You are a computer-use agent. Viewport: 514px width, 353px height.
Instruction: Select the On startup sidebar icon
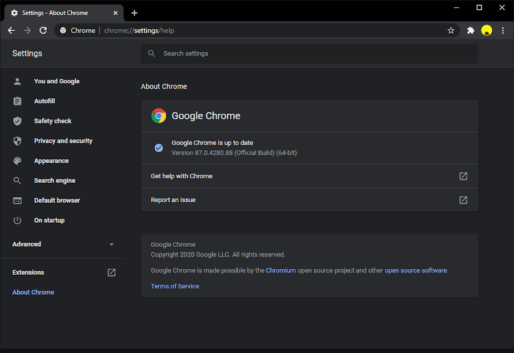(17, 220)
